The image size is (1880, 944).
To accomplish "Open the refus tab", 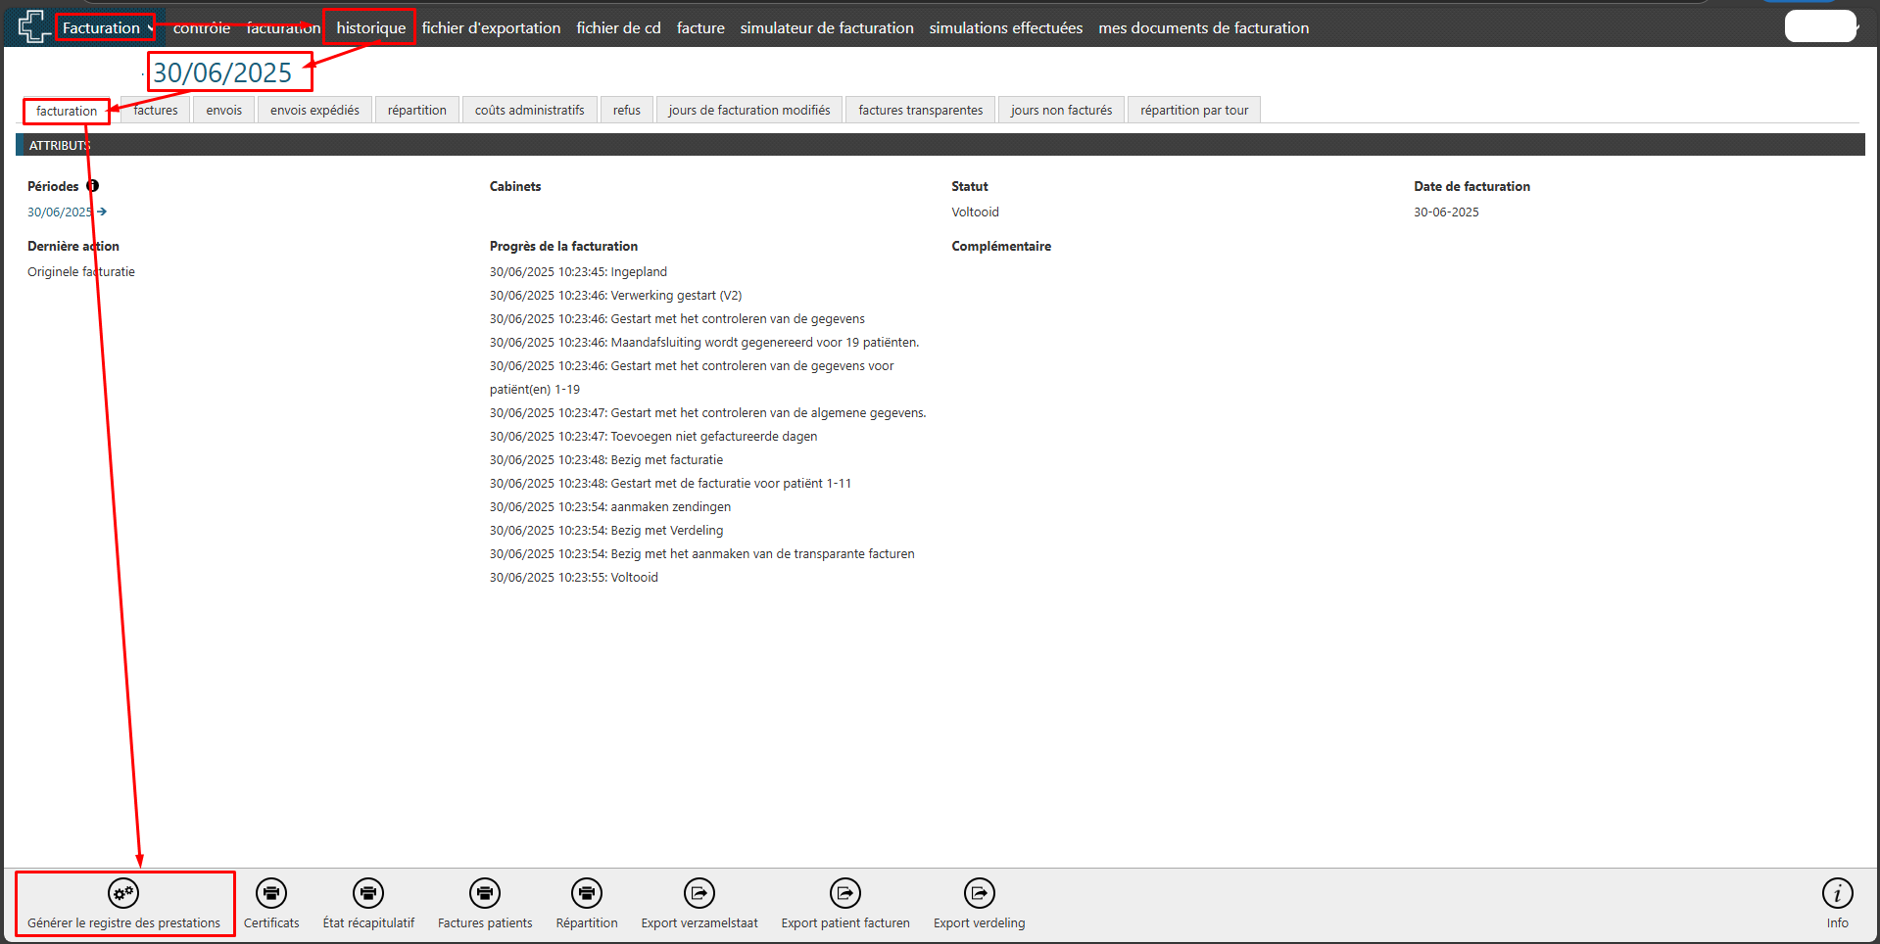I will [626, 110].
